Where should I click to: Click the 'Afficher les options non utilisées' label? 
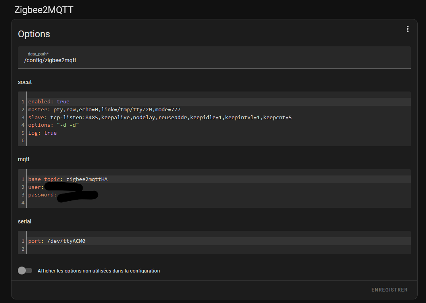pyautogui.click(x=98, y=271)
